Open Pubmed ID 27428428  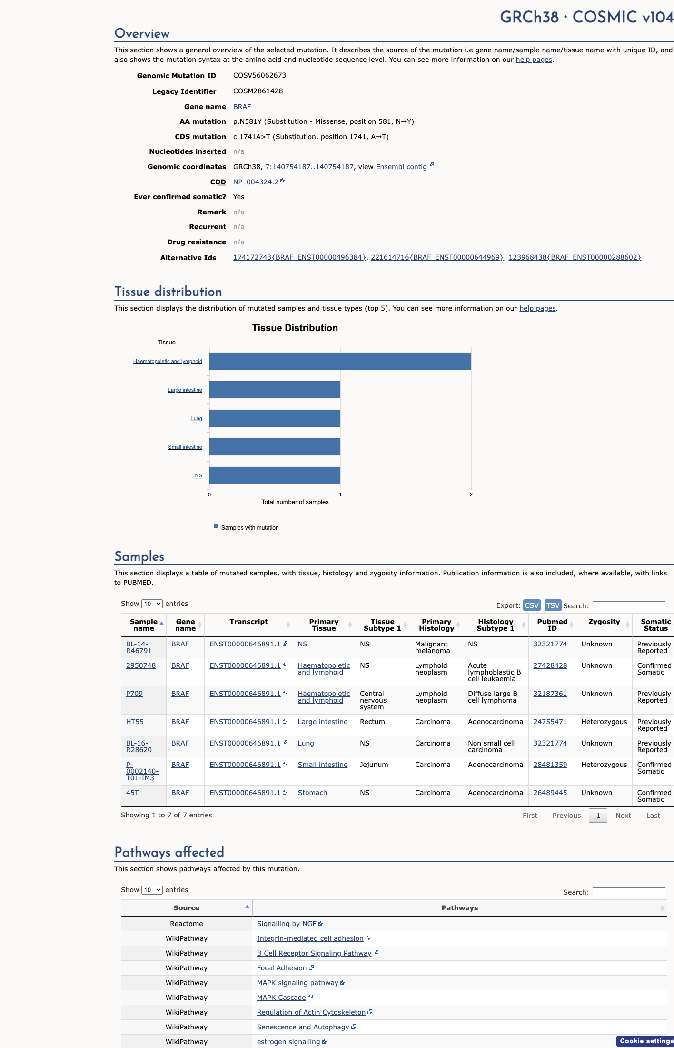click(550, 665)
